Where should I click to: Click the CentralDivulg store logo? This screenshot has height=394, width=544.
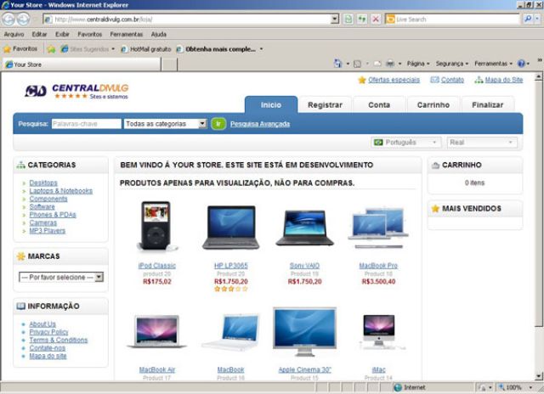point(76,91)
